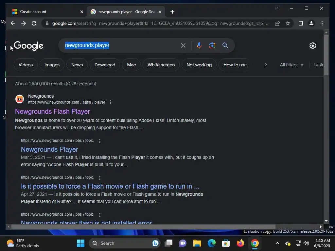The width and height of the screenshot is (335, 251).
Task: Open the weather widget showing 66°F
Action: [23, 243]
